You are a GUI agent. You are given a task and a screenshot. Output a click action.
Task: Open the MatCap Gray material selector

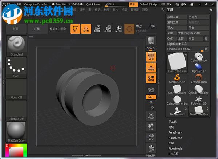click(x=16, y=132)
